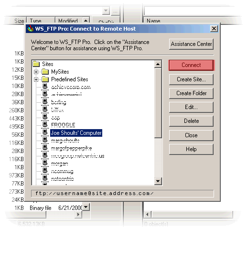Select the Predefined Sites folder icon
247x263 pixels.
click(45, 79)
